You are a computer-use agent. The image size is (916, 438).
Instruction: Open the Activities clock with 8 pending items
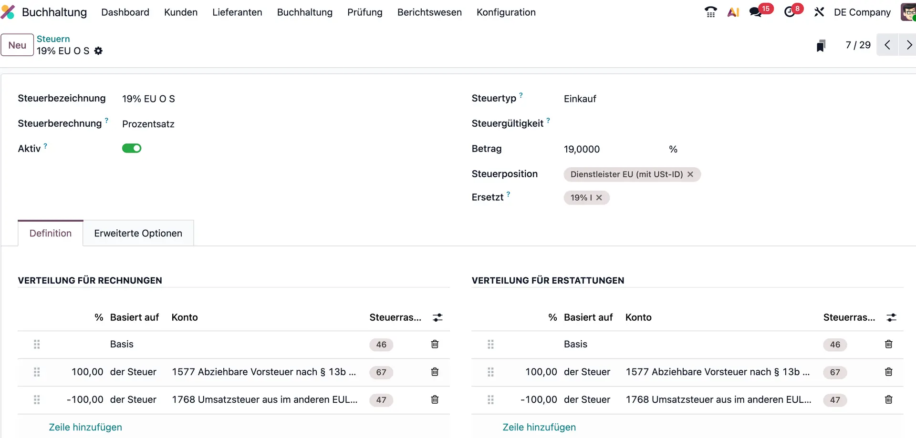point(790,12)
